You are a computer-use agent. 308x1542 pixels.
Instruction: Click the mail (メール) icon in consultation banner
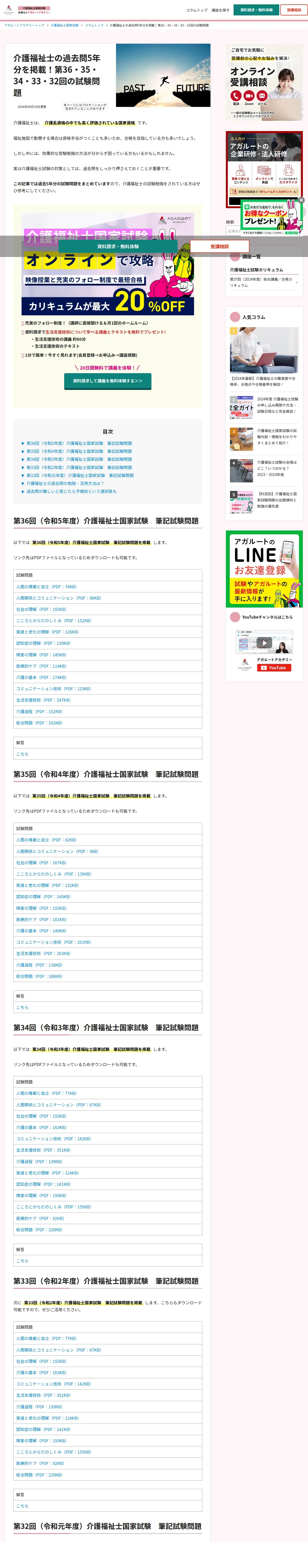point(262,96)
